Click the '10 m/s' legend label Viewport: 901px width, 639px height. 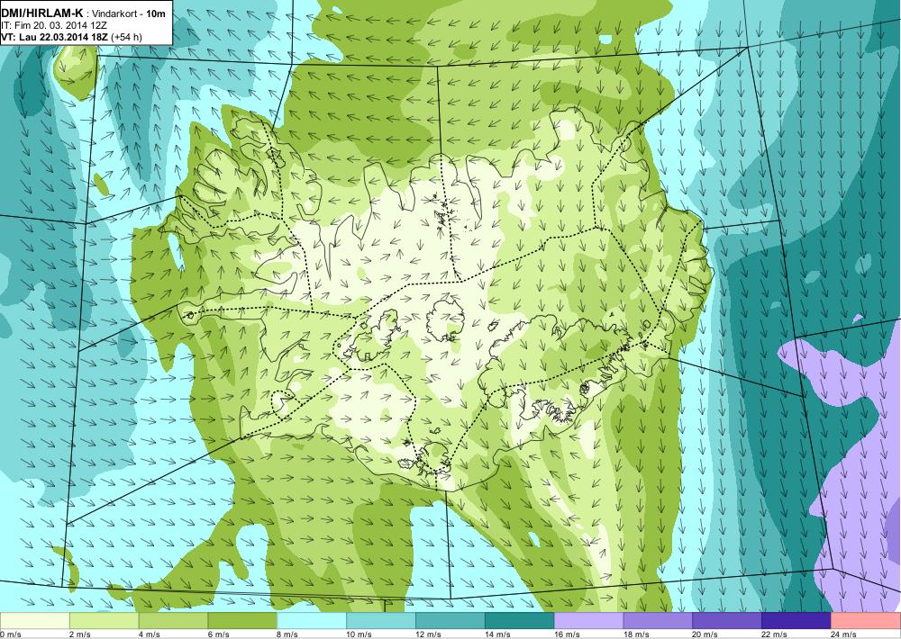[x=359, y=634]
